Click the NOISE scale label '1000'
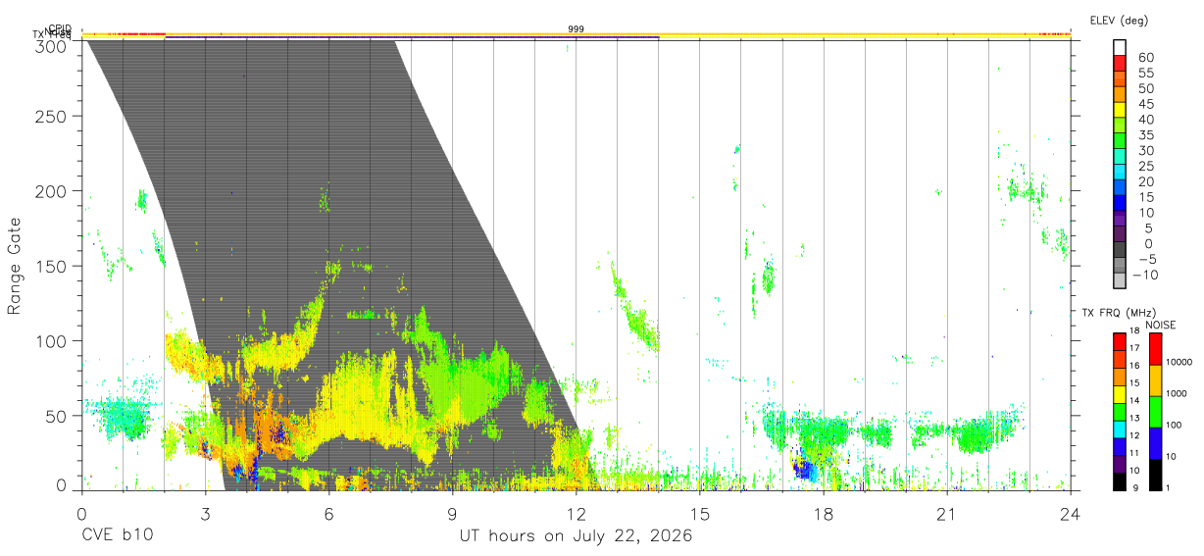The width and height of the screenshot is (1204, 556). click(x=1177, y=393)
